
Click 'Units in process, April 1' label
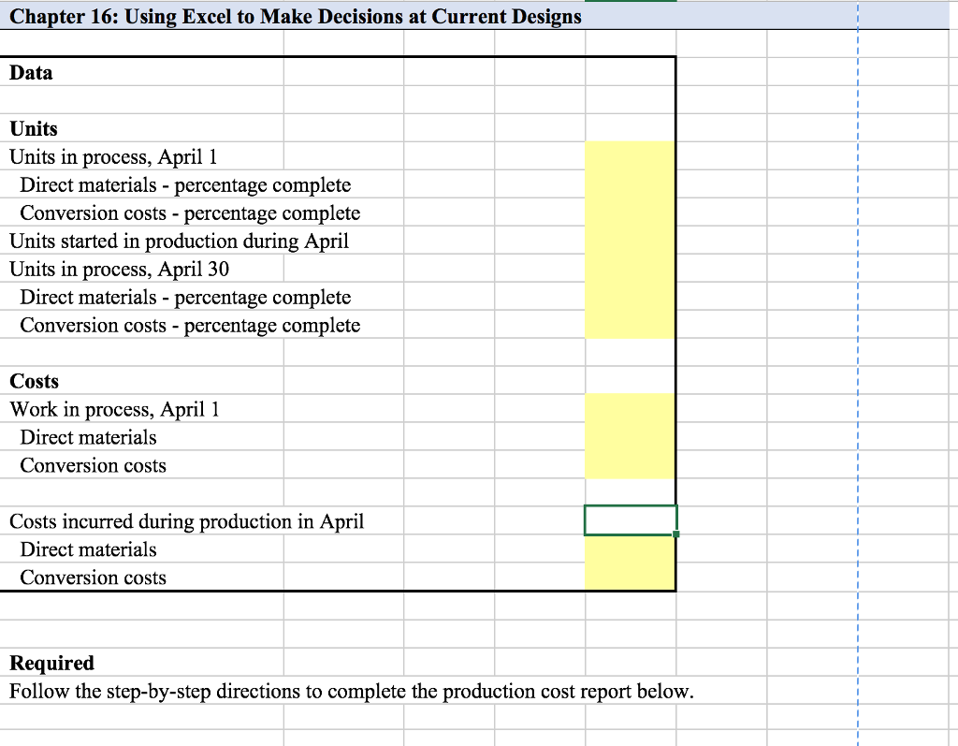pos(113,157)
